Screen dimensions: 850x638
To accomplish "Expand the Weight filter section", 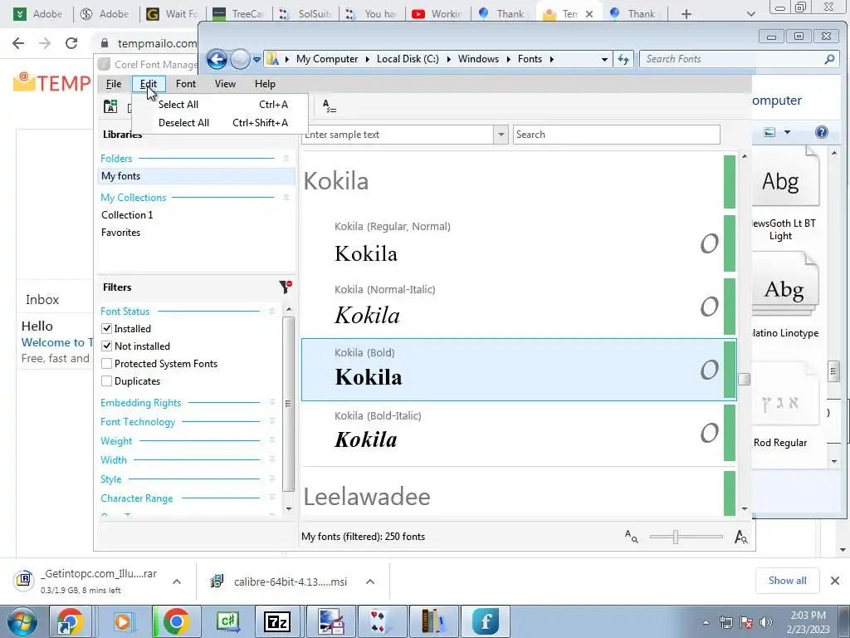I will click(x=272, y=441).
